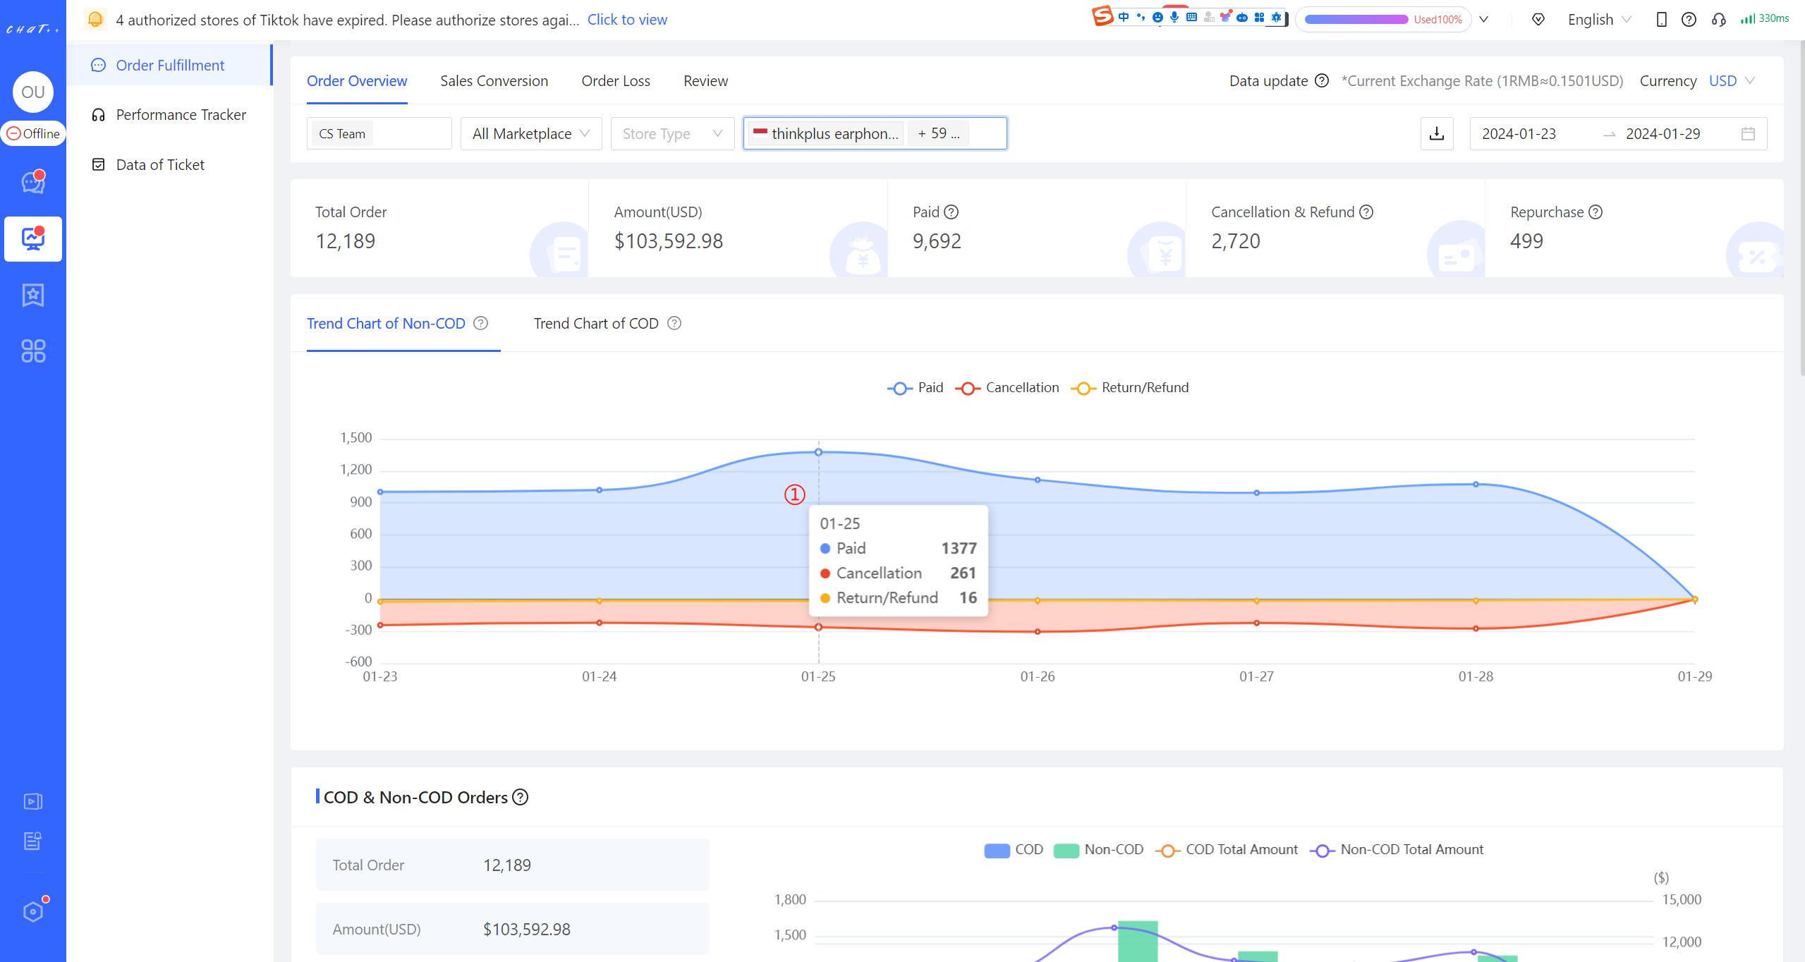
Task: Click the Repurchase 499 value
Action: (1526, 240)
